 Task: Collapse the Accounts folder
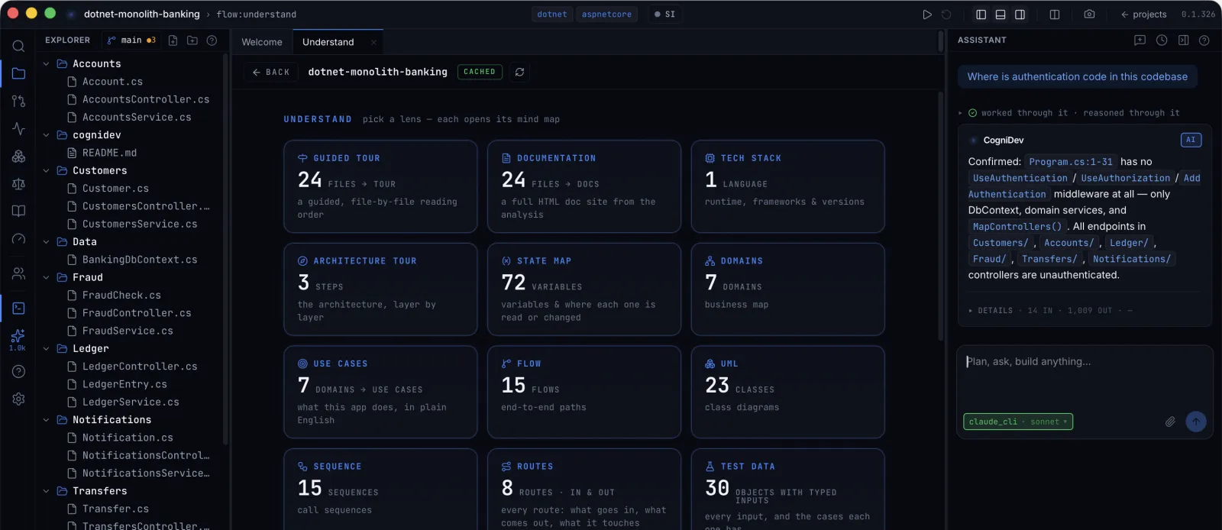click(x=47, y=64)
